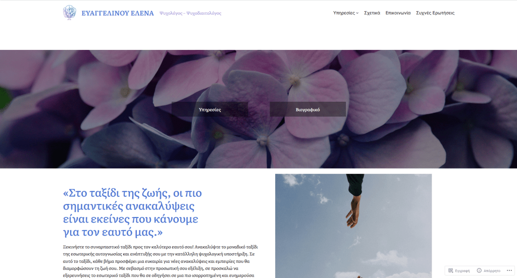
Task: Expand the chevron next to Υπηρεσίες menu
Action: tap(357, 13)
